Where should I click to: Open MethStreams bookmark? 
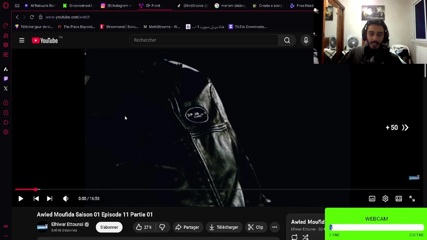pos(162,27)
